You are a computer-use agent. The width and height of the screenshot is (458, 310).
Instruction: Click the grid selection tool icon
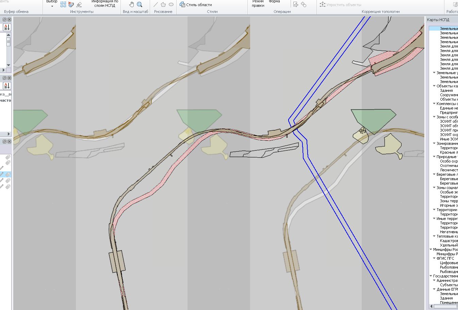click(63, 4)
